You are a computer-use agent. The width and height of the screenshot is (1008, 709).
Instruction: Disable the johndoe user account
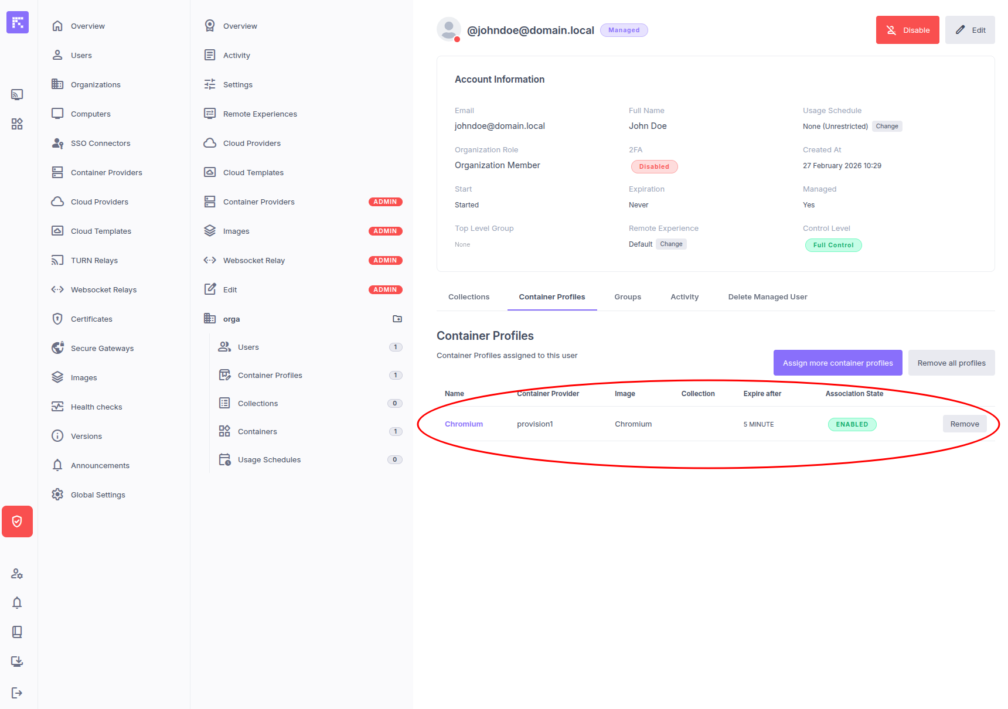(x=907, y=30)
